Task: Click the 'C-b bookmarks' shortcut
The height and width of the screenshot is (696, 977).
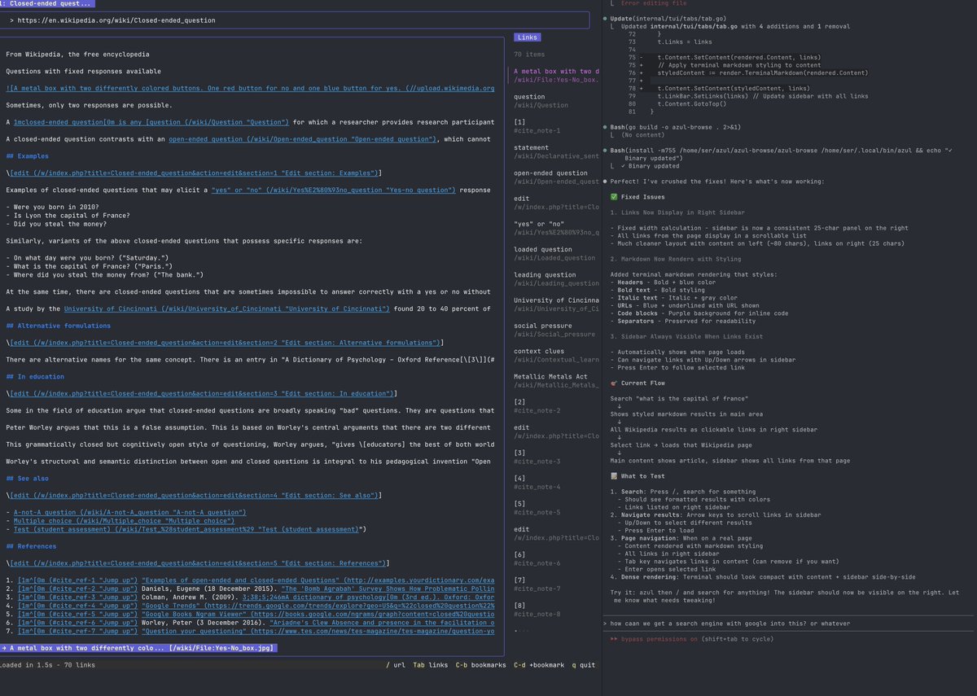Action: pyautogui.click(x=480, y=665)
